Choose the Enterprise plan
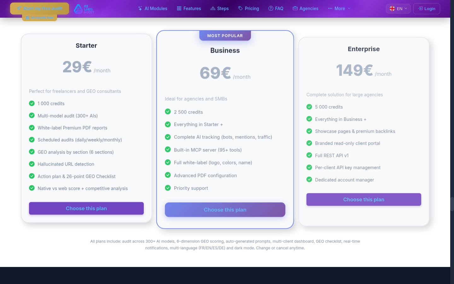This screenshot has width=454, height=284. point(364,199)
